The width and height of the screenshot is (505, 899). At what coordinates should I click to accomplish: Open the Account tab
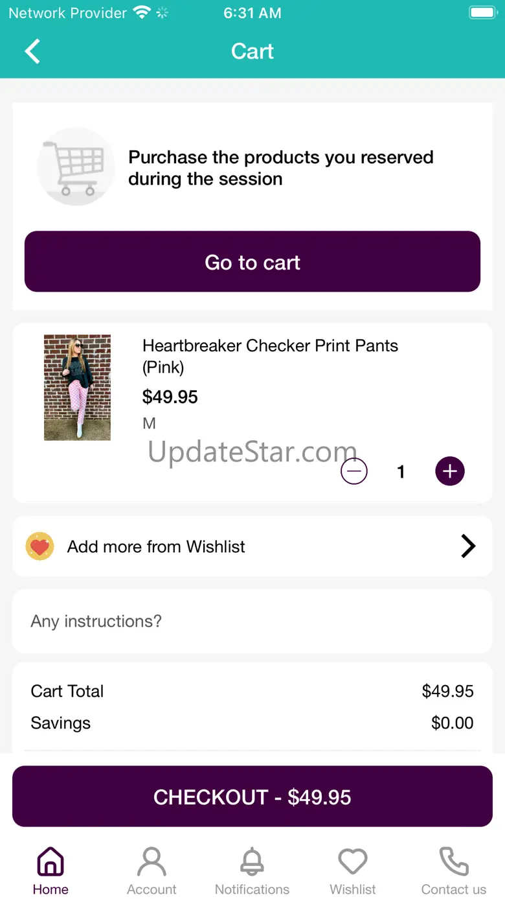pyautogui.click(x=151, y=870)
